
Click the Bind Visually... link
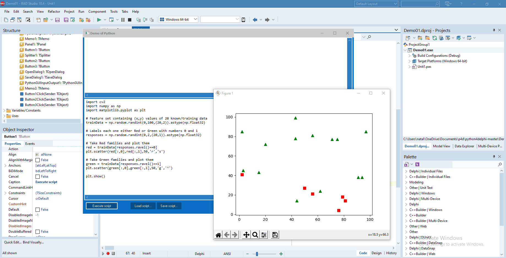33,242
